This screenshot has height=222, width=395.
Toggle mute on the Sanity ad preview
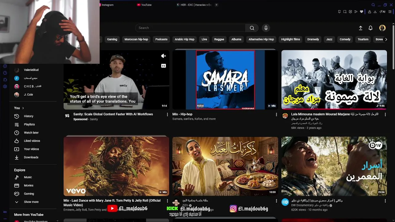[164, 56]
